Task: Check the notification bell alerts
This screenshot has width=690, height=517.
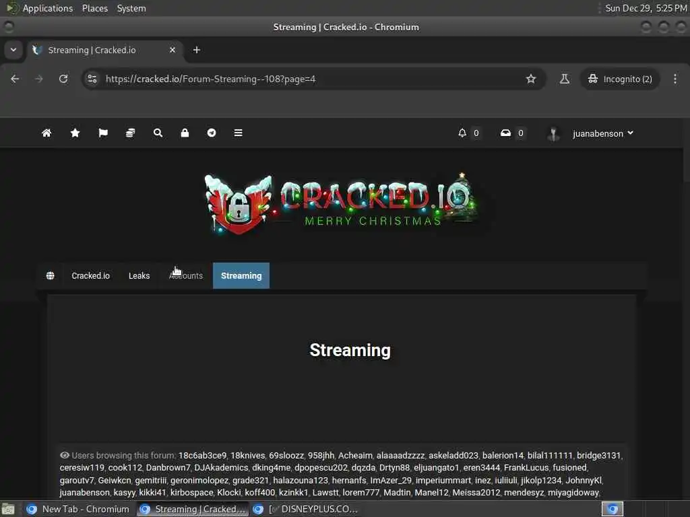Action: [x=462, y=133]
